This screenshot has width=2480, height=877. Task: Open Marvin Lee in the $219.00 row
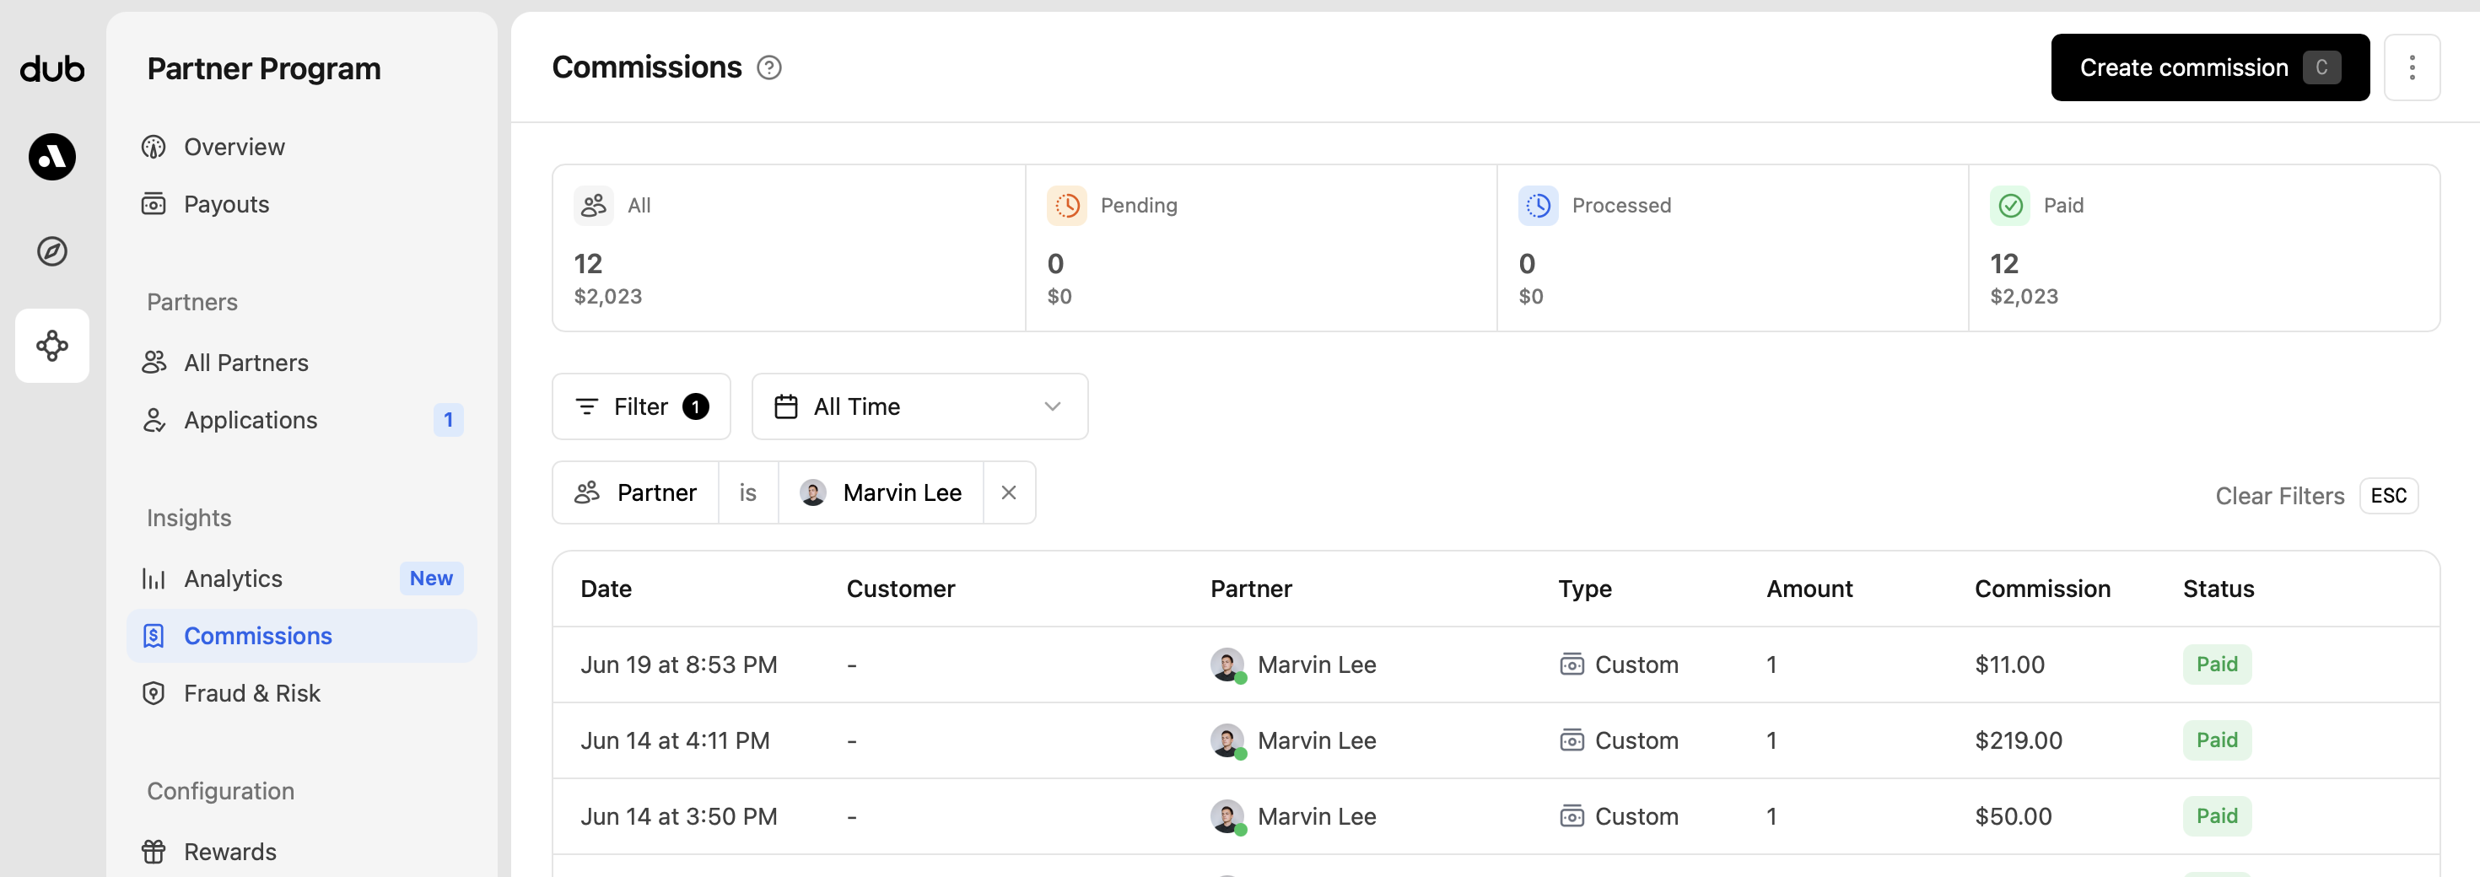(1316, 740)
